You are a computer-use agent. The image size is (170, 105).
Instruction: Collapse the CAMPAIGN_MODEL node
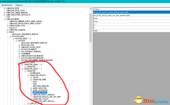point(5,19)
